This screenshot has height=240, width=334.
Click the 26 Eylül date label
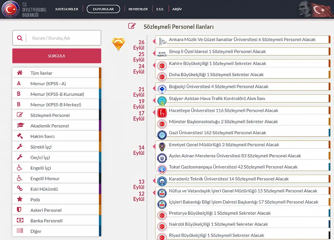pyautogui.click(x=139, y=45)
